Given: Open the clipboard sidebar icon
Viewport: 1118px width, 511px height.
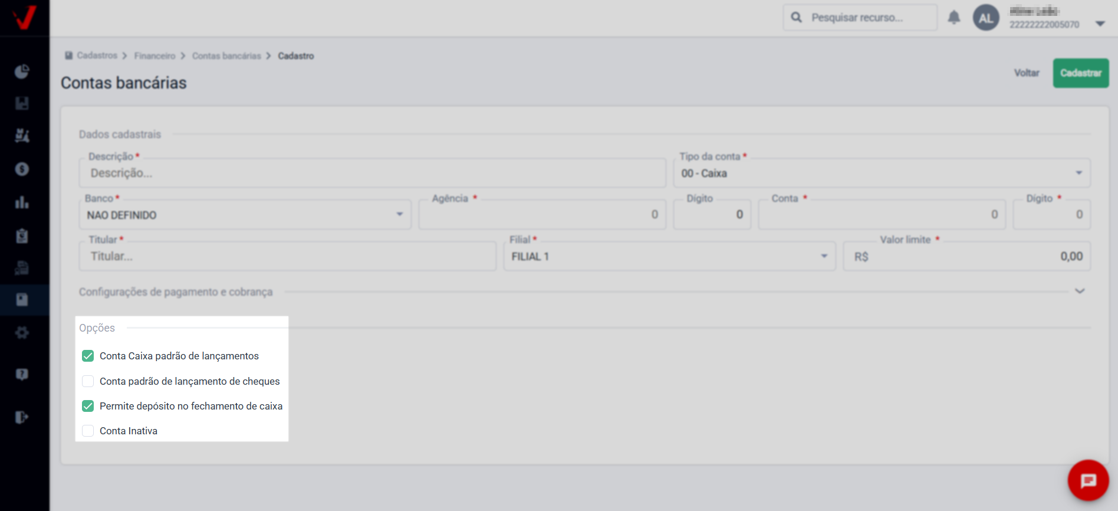Looking at the screenshot, I should [22, 236].
